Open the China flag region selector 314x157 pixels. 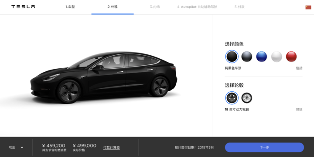tap(308, 7)
